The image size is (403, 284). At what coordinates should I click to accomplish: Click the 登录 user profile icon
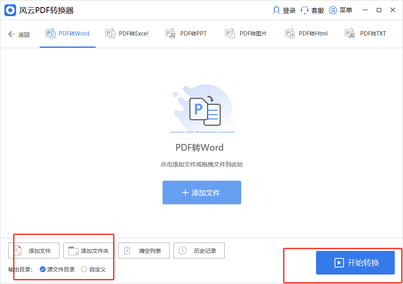tap(276, 10)
